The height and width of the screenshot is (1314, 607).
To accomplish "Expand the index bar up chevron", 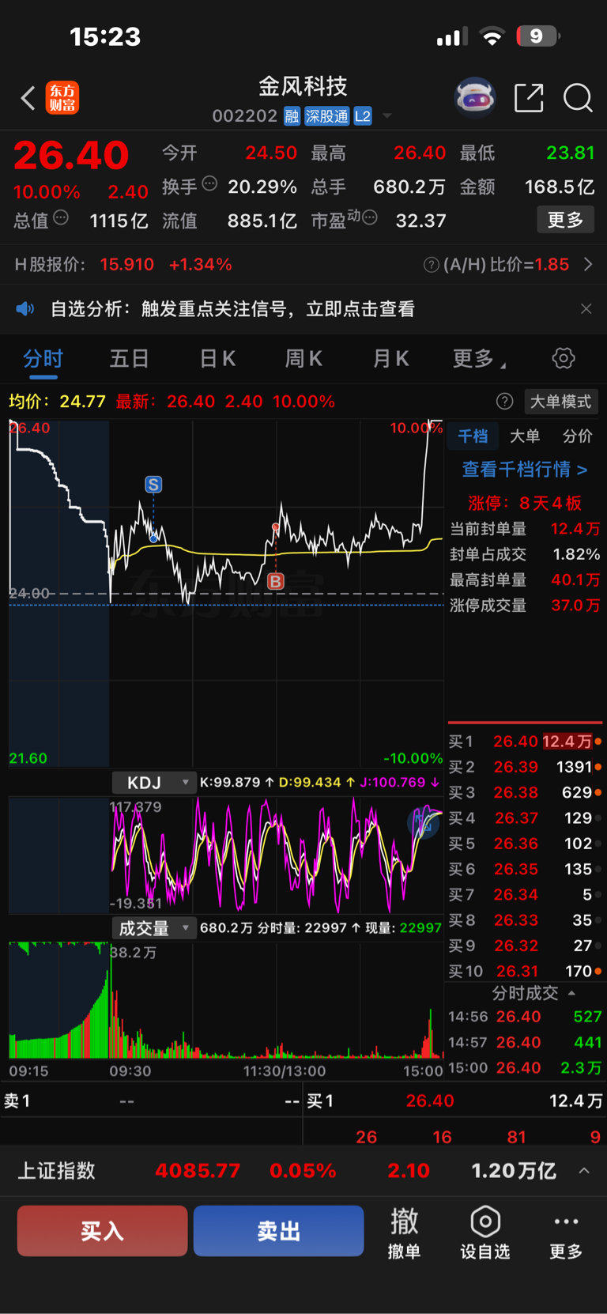I will [x=584, y=1171].
